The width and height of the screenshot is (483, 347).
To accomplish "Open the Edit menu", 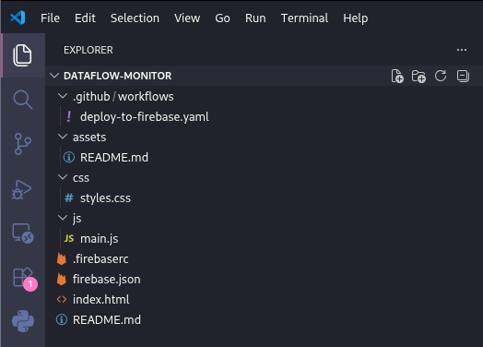I will tap(85, 18).
